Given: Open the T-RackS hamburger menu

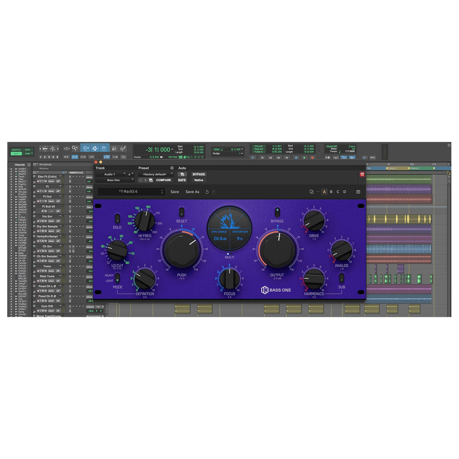Looking at the screenshot, I should pos(358,192).
